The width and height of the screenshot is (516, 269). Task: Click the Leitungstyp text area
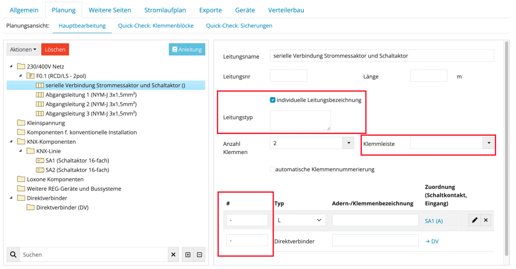(300, 120)
